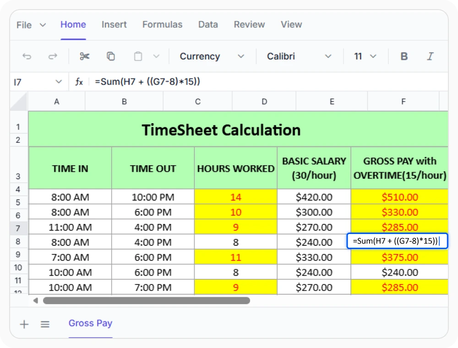458x348 pixels.
Task: Click the TIME OUT header cell
Action: pyautogui.click(x=153, y=169)
